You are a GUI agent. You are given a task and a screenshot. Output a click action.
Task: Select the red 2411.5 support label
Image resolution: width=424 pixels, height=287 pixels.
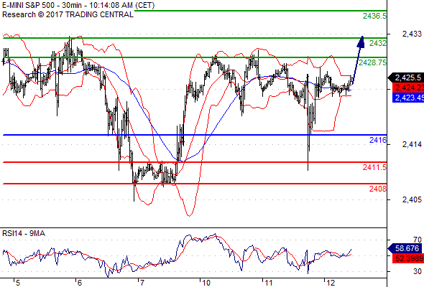(x=375, y=167)
